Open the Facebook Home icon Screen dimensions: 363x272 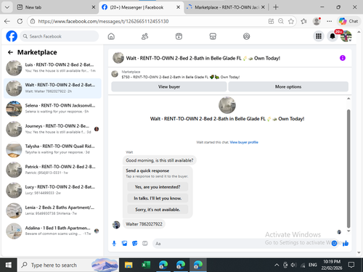tap(111, 36)
